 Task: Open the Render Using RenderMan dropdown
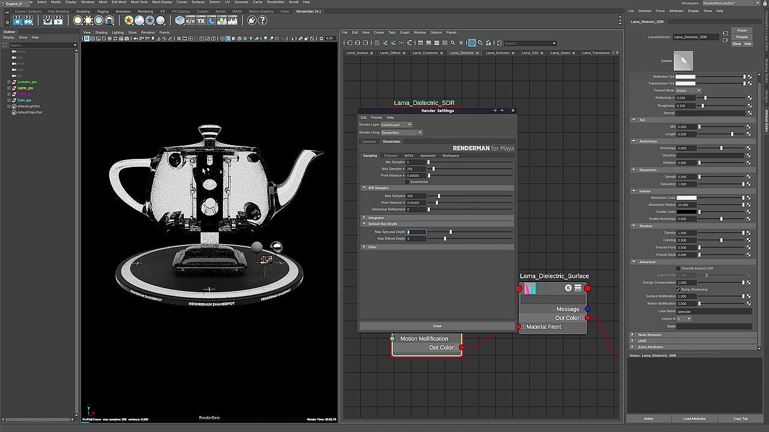click(402, 133)
